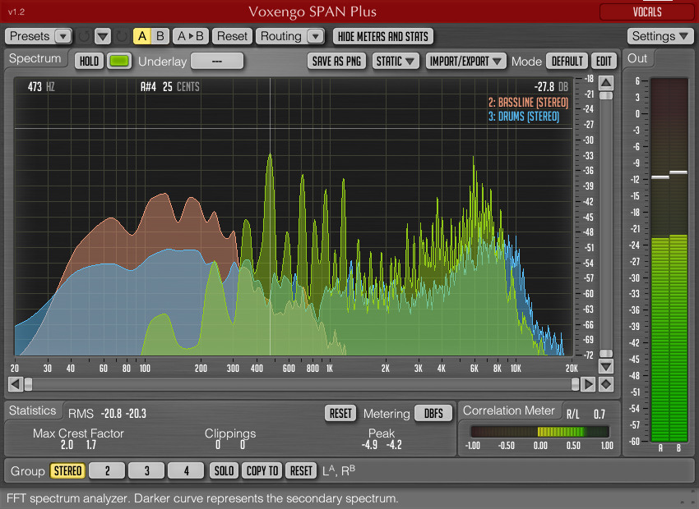Click the horizontal scroll right arrow
Viewport: 699px width, 509px height.
587,384
